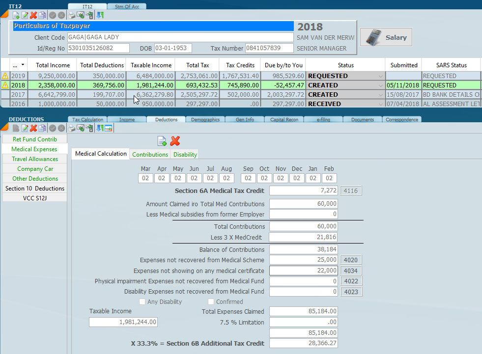The width and height of the screenshot is (482, 354).
Task: Switch to the Stm Of Acc tab
Action: pyautogui.click(x=126, y=6)
